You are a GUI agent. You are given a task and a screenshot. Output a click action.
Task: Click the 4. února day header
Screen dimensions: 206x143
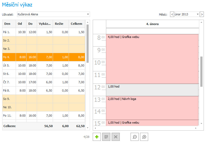pyautogui.click(x=152, y=24)
